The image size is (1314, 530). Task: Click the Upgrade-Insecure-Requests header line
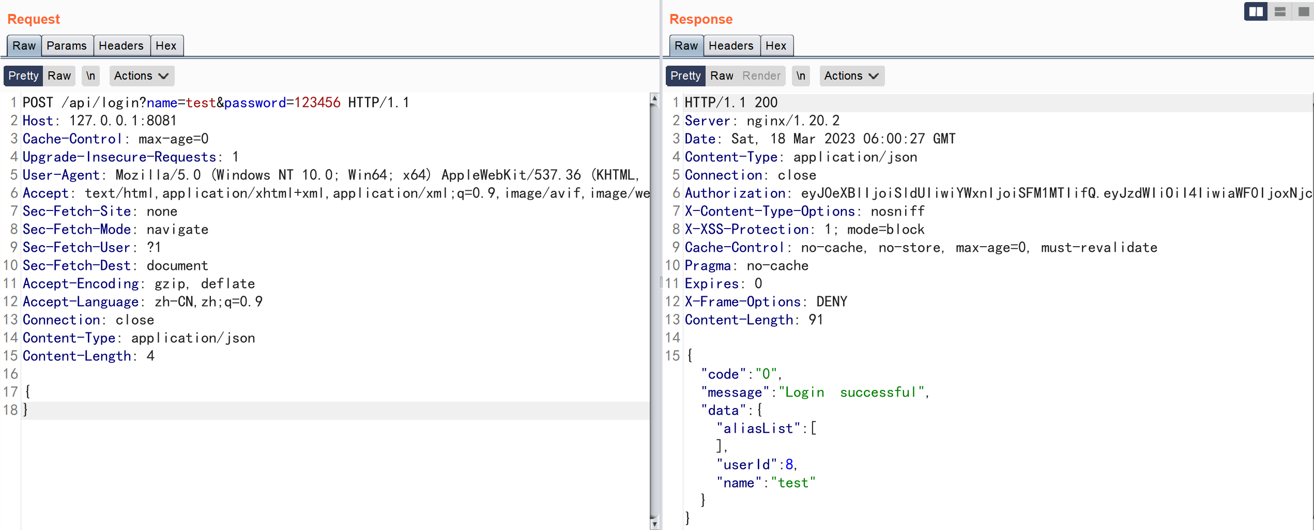(131, 157)
